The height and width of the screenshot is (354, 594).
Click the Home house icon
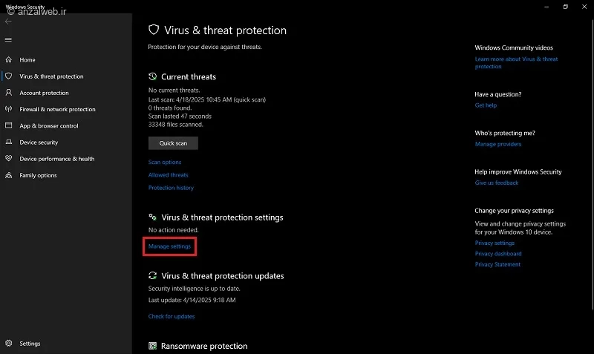click(x=9, y=60)
